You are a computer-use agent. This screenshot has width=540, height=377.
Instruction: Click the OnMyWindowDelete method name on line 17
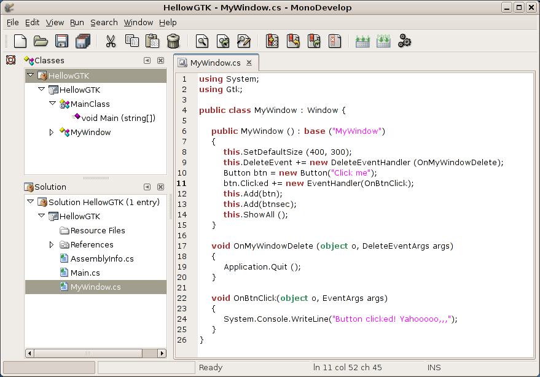(x=273, y=246)
